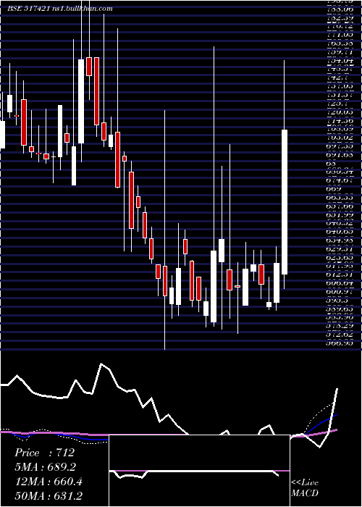Image resolution: width=362 pixels, height=507 pixels.
Task: Select the '5MA : 689.2' value
Action: click(46, 467)
